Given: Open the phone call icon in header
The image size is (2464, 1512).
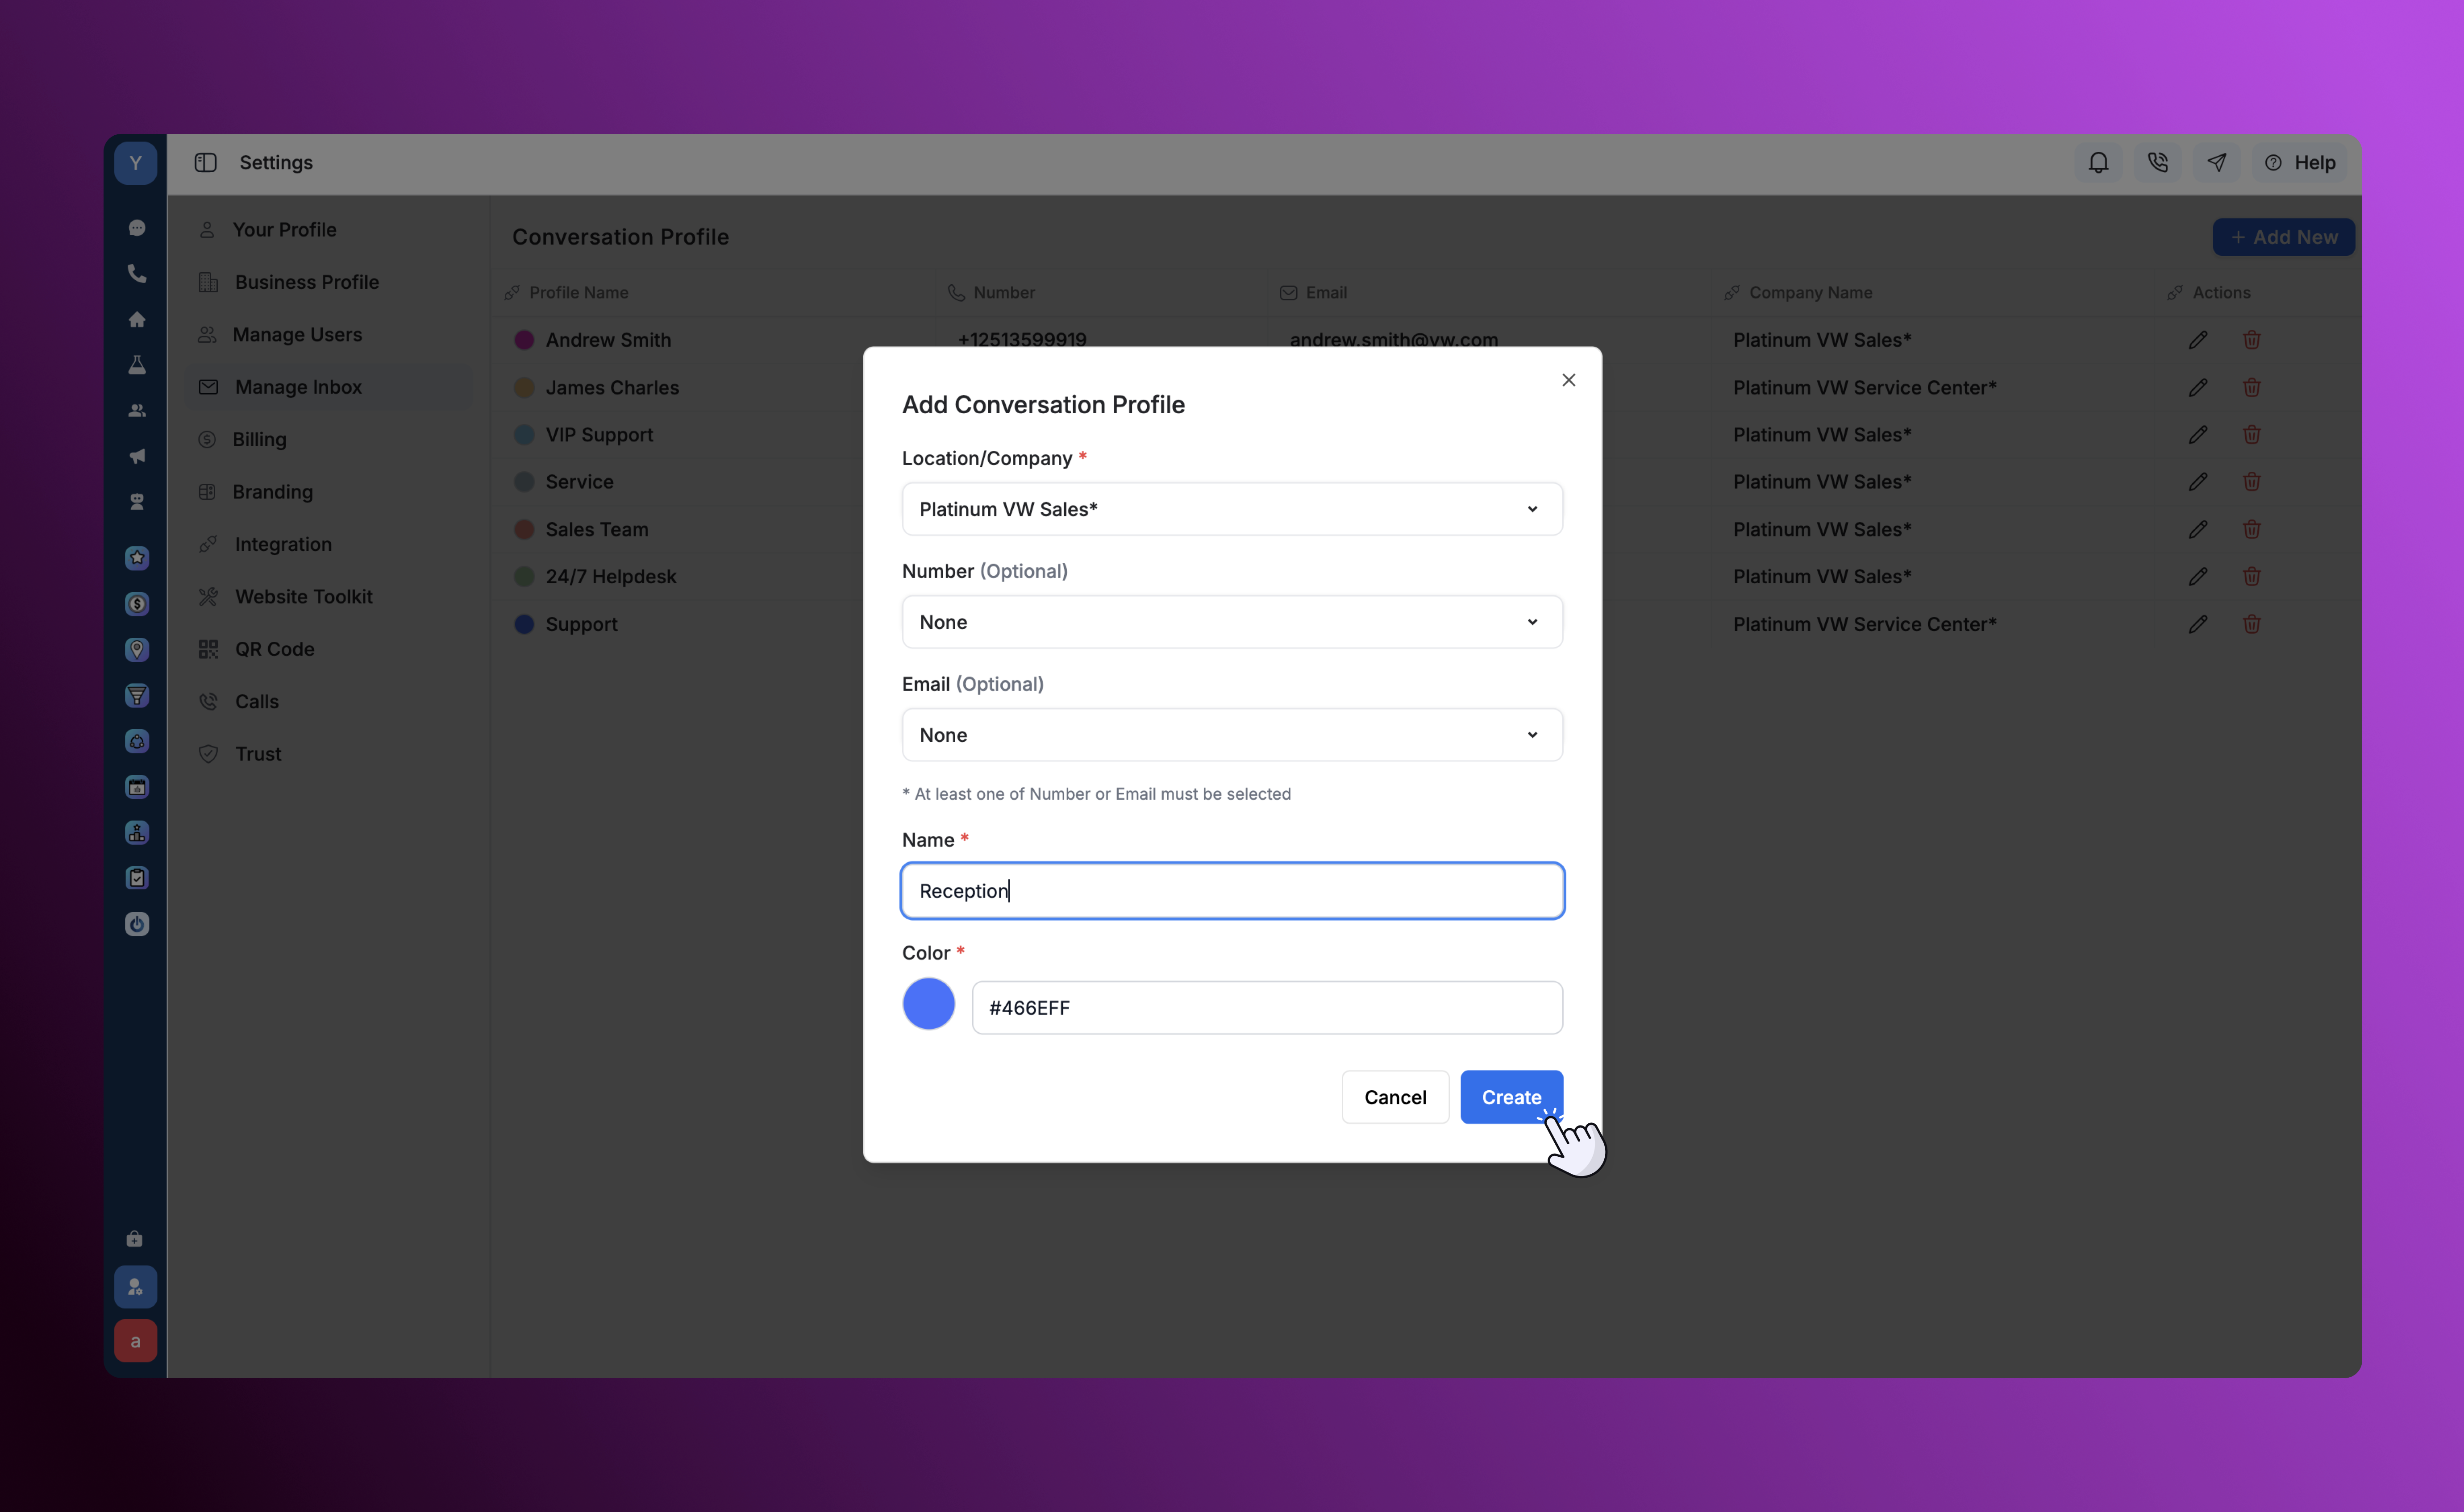Looking at the screenshot, I should click(x=2157, y=162).
